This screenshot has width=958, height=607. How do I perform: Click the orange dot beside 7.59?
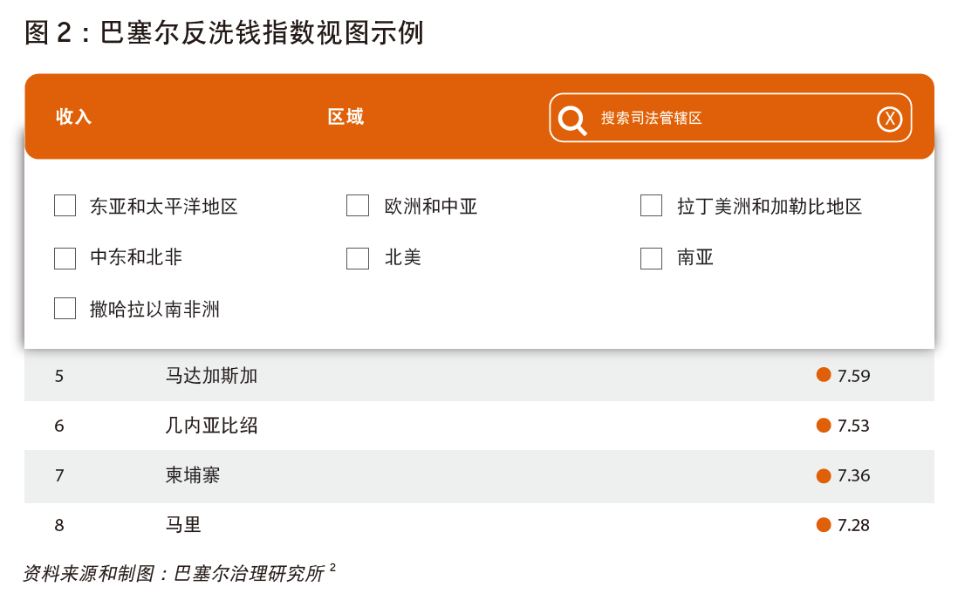(x=823, y=375)
